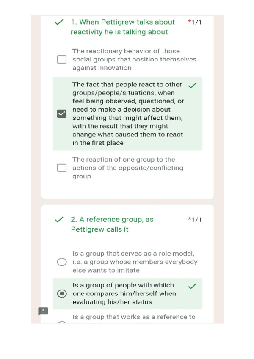The height and width of the screenshot is (359, 254).
Task: Click the answer text 'Is a group that works as a reference to'
Action: point(134,317)
